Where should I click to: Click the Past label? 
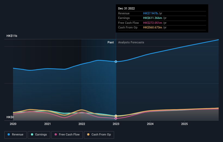point(111,43)
